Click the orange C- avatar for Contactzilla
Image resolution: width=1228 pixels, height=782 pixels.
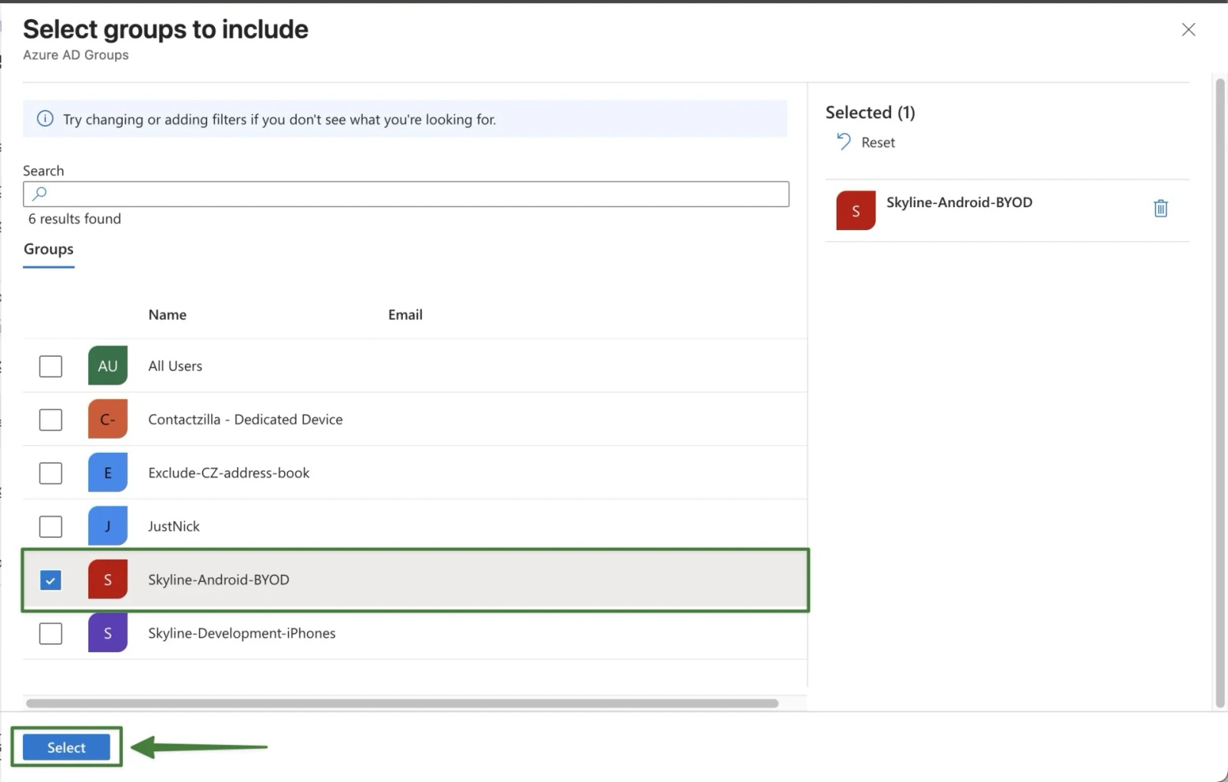coord(107,419)
